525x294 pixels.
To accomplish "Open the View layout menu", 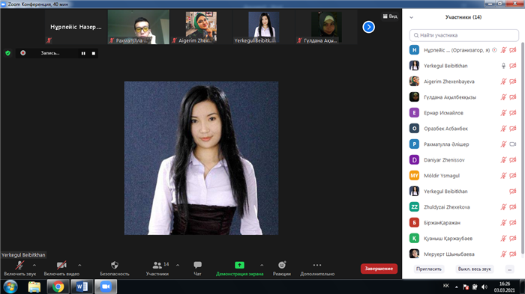I will 390,16.
